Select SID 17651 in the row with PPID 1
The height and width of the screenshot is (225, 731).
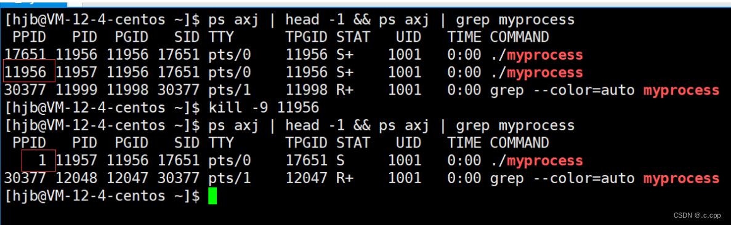179,160
